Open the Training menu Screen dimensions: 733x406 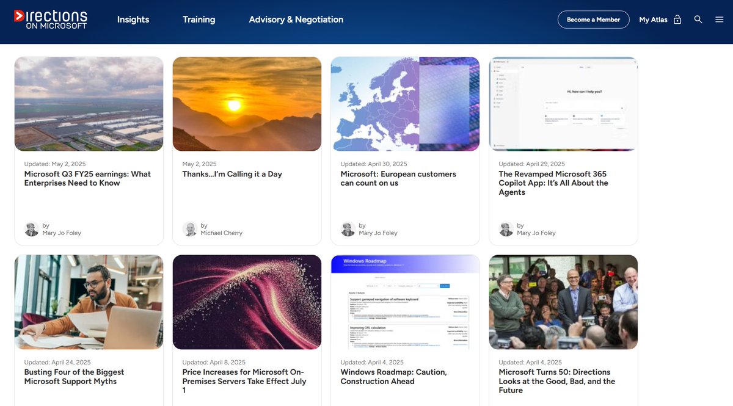coord(199,20)
